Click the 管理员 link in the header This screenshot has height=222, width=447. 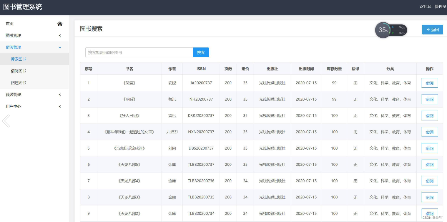click(x=439, y=6)
